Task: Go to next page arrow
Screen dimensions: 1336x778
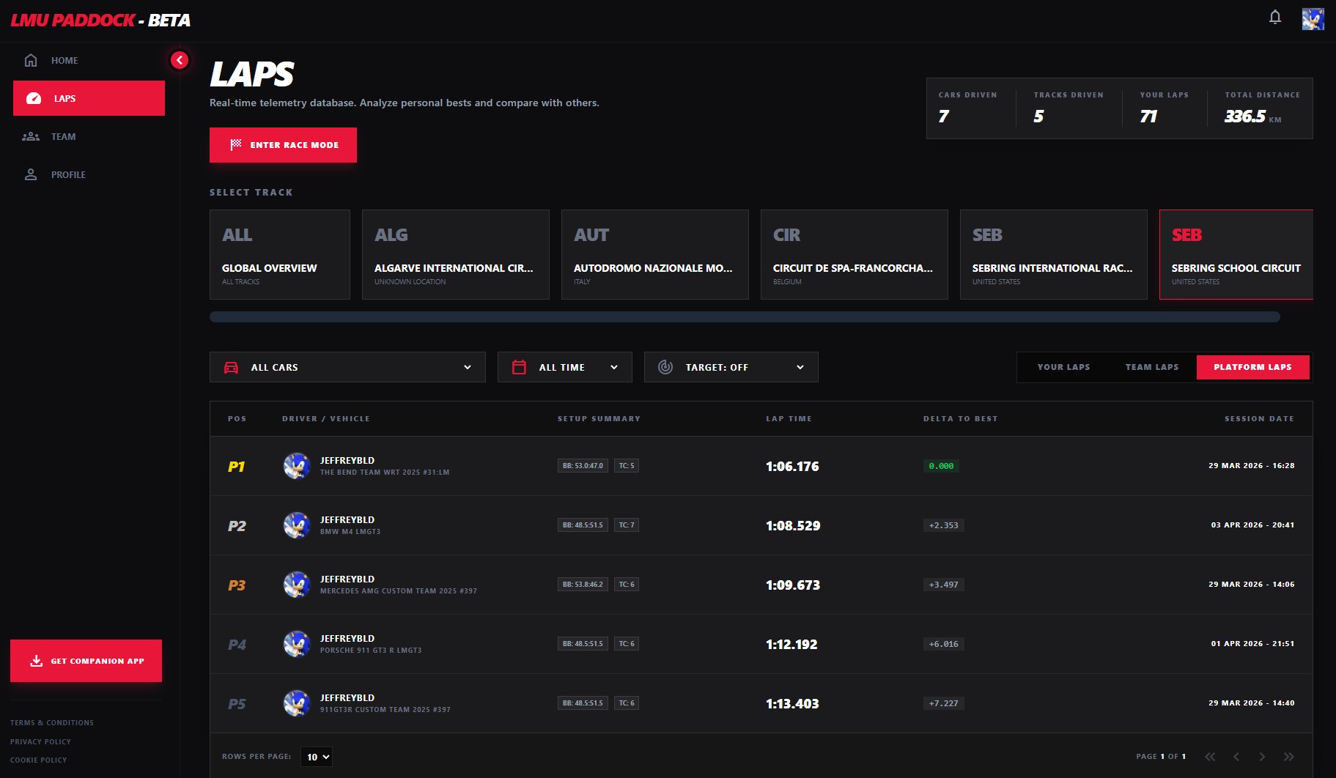Action: click(1262, 757)
